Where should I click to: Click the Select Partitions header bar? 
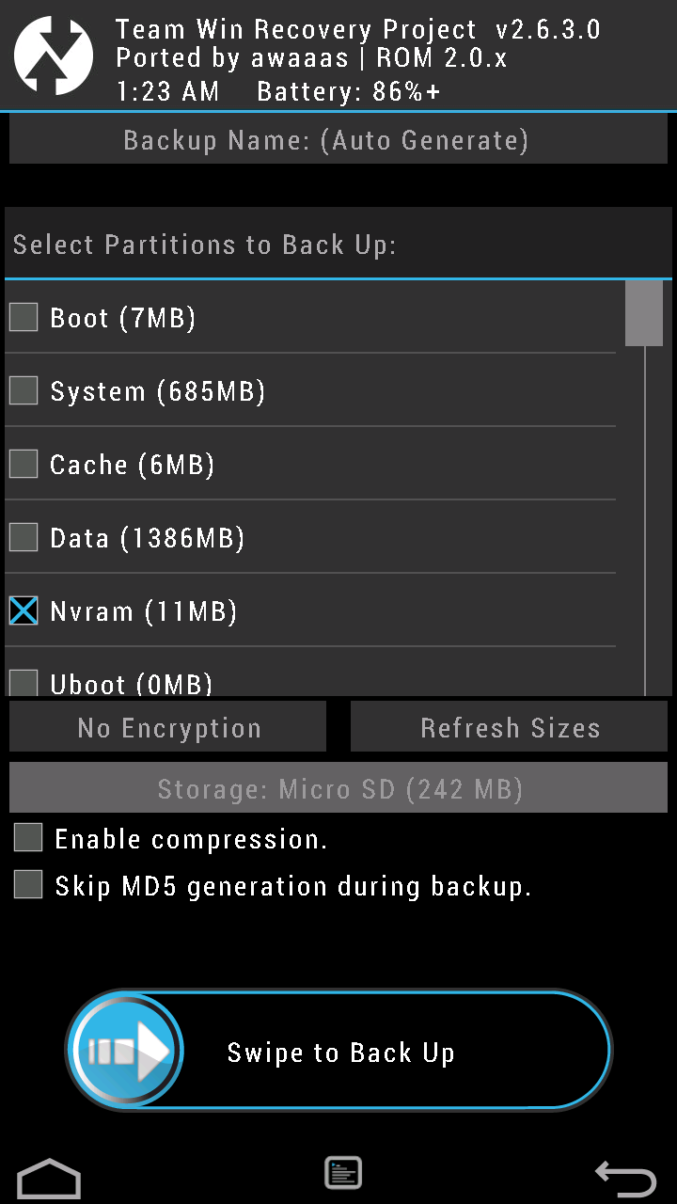[338, 244]
